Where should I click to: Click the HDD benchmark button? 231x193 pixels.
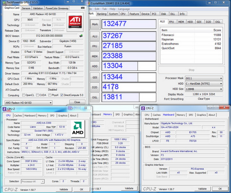(x=95, y=66)
